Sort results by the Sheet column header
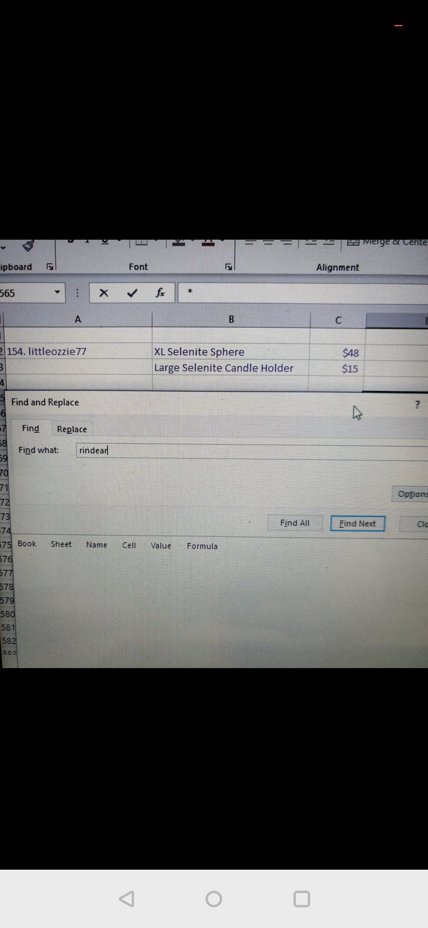 (61, 544)
